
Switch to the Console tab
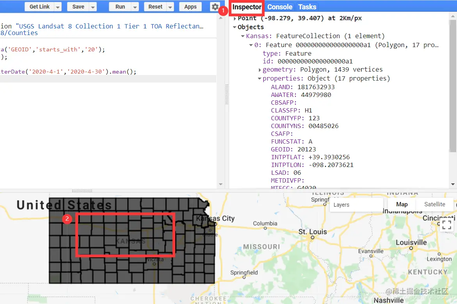[x=280, y=7]
